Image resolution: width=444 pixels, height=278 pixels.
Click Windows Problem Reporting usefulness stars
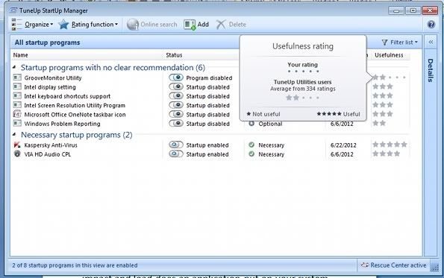tap(379, 123)
